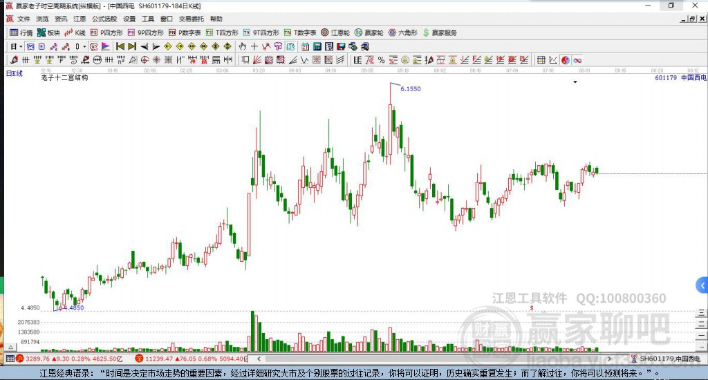Select the Gann fan lines icon

tap(257, 60)
